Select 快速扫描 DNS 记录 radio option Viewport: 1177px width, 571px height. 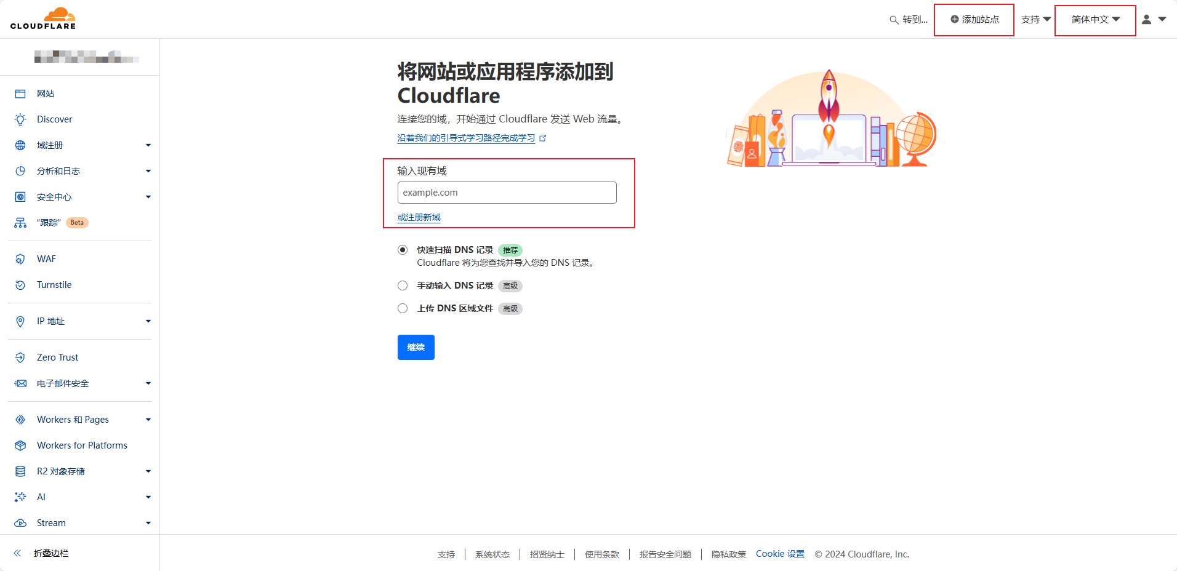coord(403,250)
